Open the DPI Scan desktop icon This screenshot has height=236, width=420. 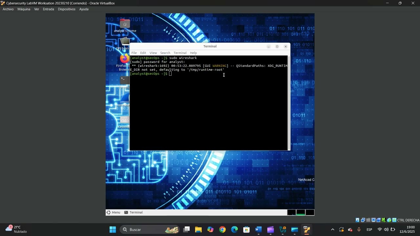coord(123,44)
